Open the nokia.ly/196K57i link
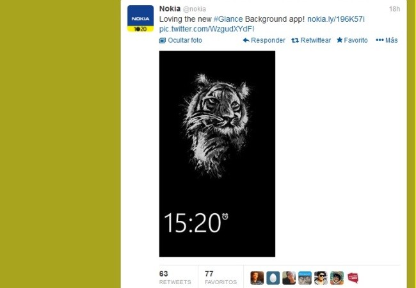 click(x=335, y=19)
